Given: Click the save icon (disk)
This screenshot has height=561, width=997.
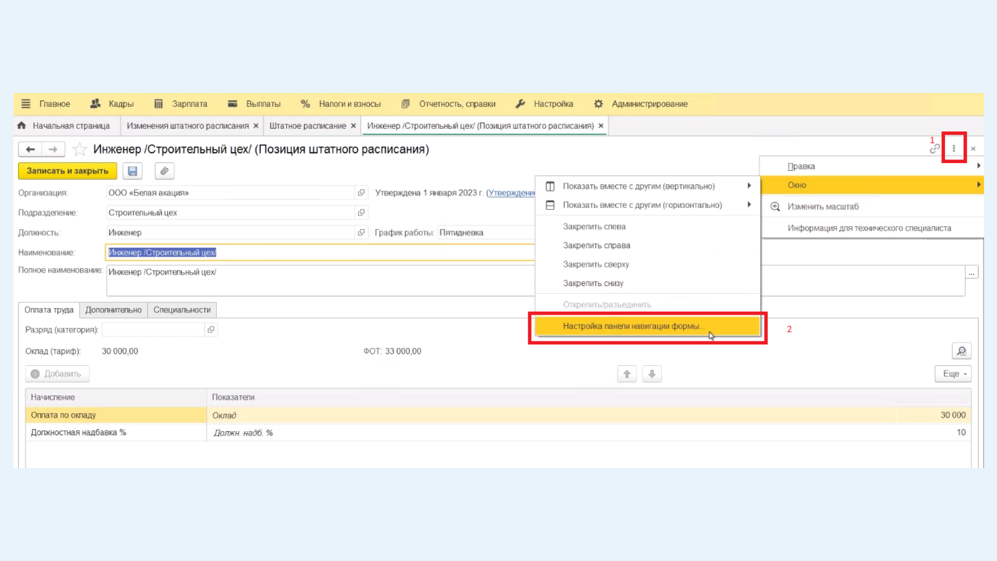Looking at the screenshot, I should point(133,170).
